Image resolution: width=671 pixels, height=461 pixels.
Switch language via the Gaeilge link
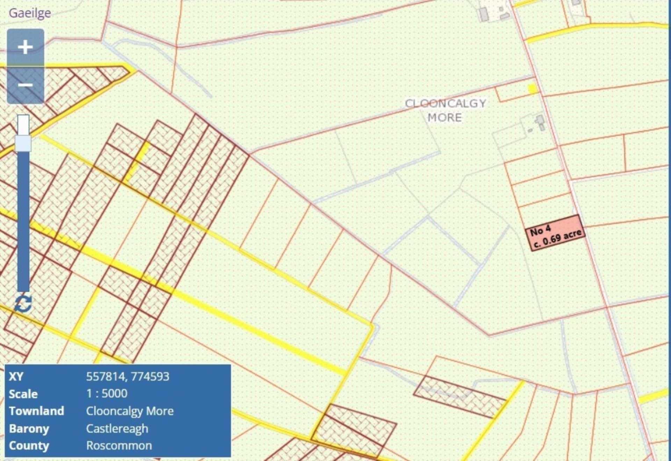[30, 13]
